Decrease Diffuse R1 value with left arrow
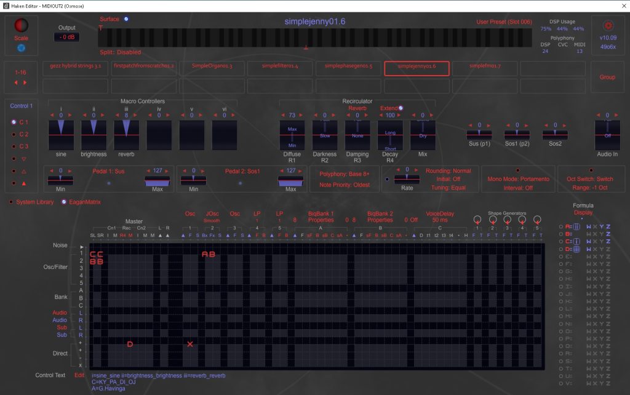 (283, 115)
